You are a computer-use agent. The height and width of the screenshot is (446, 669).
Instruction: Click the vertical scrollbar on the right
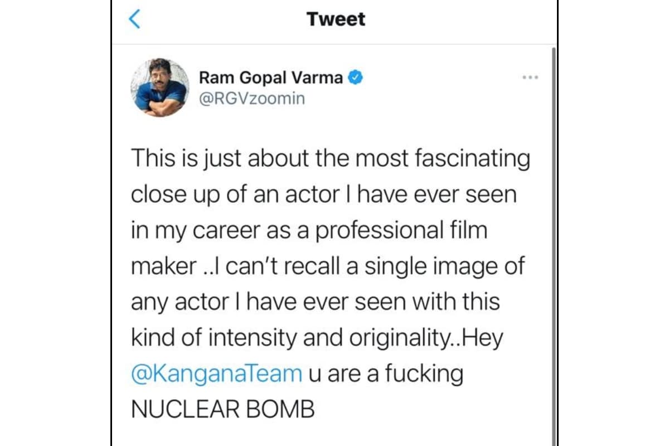554,245
